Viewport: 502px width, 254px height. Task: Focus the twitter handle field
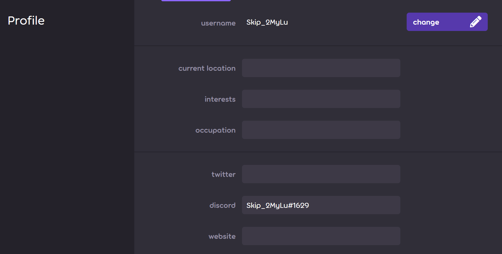point(321,174)
